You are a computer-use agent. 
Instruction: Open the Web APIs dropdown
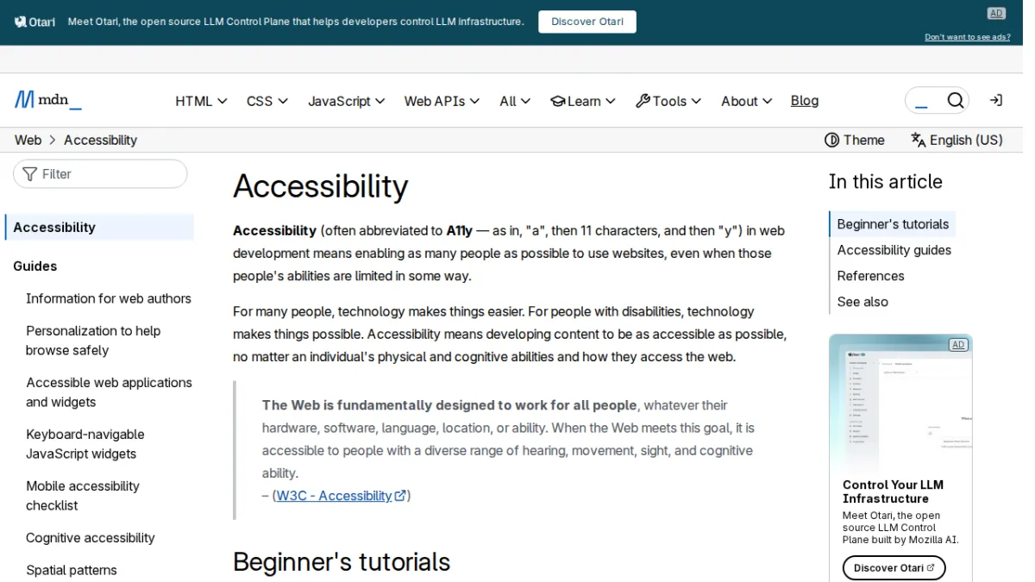point(442,101)
